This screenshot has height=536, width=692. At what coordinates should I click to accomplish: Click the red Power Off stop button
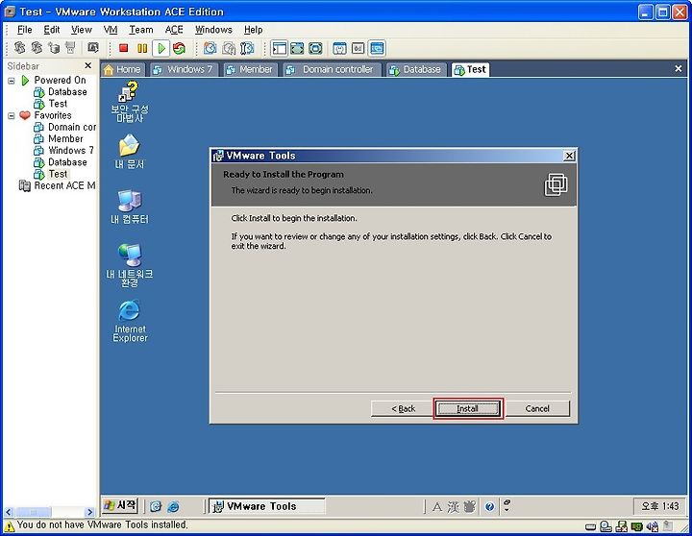(x=124, y=48)
